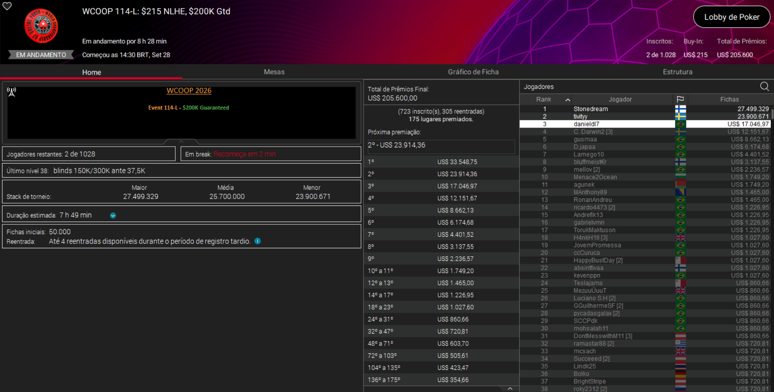This screenshot has height=392, width=774.
Task: Click the Jogador column header
Action: point(620,99)
